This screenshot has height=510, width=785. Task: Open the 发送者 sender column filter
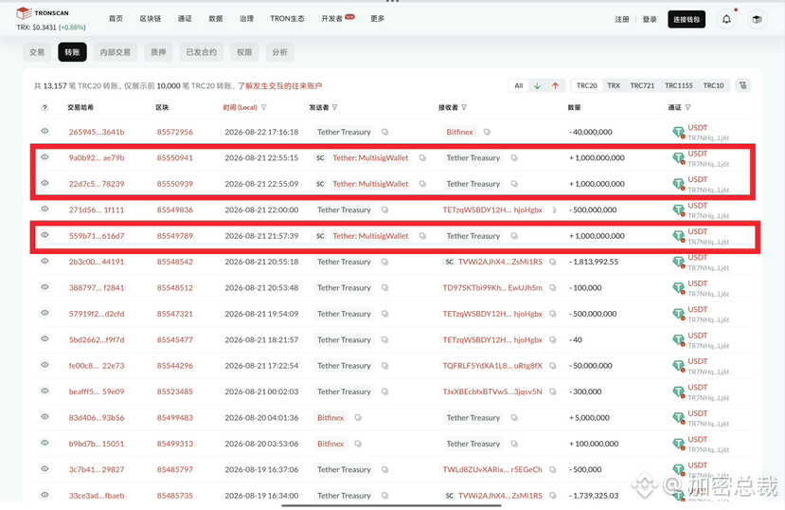coord(334,108)
